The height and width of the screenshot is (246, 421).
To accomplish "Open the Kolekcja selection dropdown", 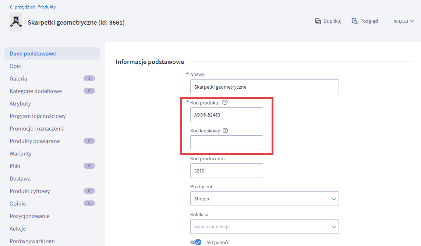I will tap(264, 227).
